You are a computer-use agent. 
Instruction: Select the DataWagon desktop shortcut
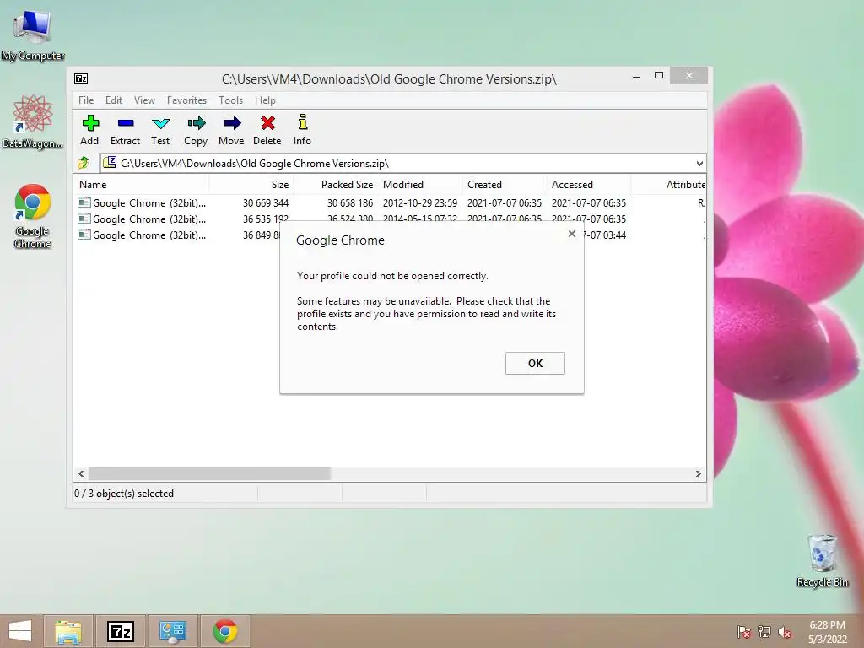33,122
